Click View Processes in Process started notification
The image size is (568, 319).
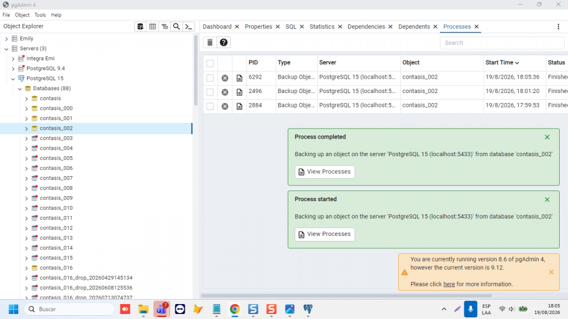coord(325,234)
